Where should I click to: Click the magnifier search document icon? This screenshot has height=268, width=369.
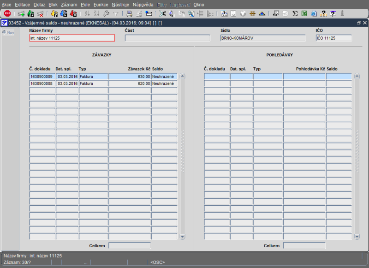click(191, 14)
